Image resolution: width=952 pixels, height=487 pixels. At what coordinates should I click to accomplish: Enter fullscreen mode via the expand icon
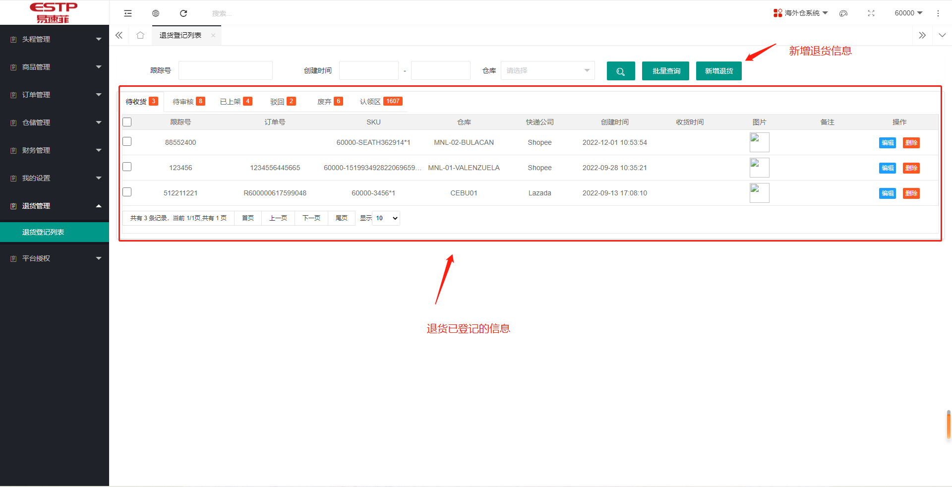click(871, 13)
